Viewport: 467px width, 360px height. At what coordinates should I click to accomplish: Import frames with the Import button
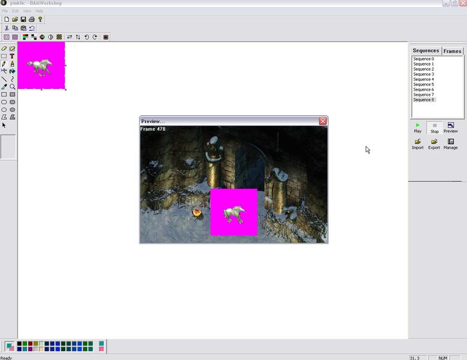418,144
